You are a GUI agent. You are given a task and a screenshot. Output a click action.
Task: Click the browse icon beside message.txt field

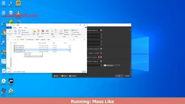[101, 49]
